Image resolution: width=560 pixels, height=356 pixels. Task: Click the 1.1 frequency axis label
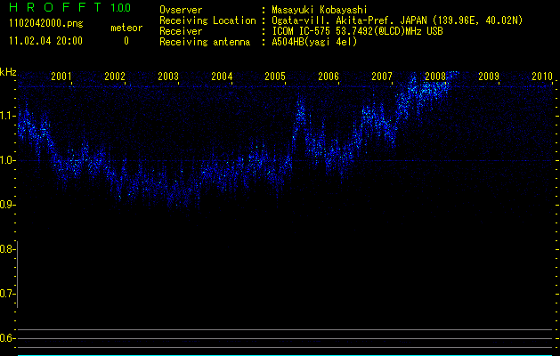pyautogui.click(x=7, y=116)
